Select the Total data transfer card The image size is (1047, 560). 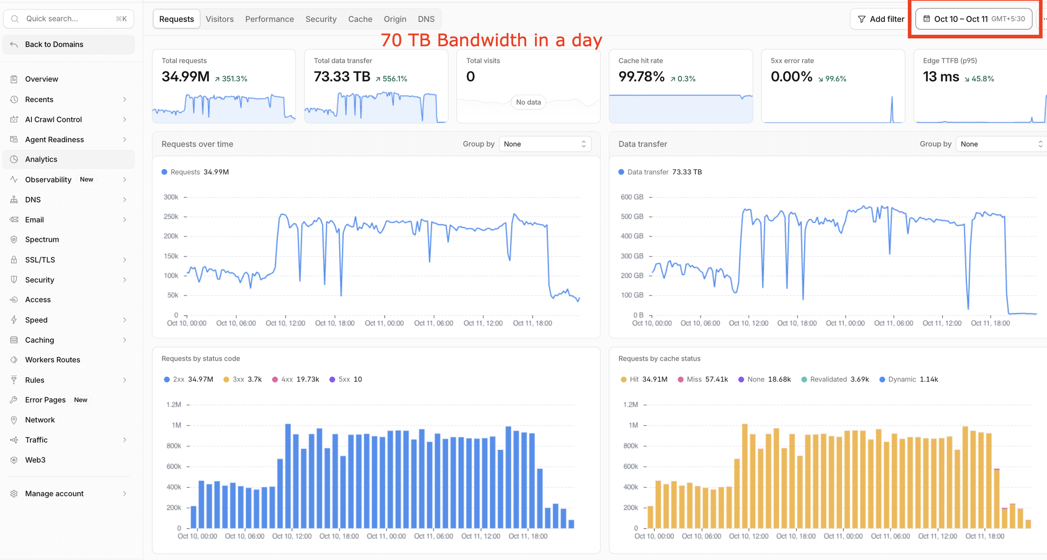click(x=376, y=86)
